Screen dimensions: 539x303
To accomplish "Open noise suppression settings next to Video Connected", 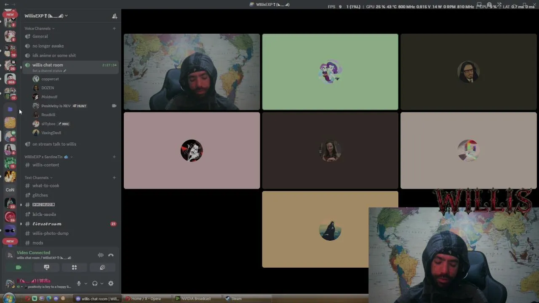I will pos(101,255).
